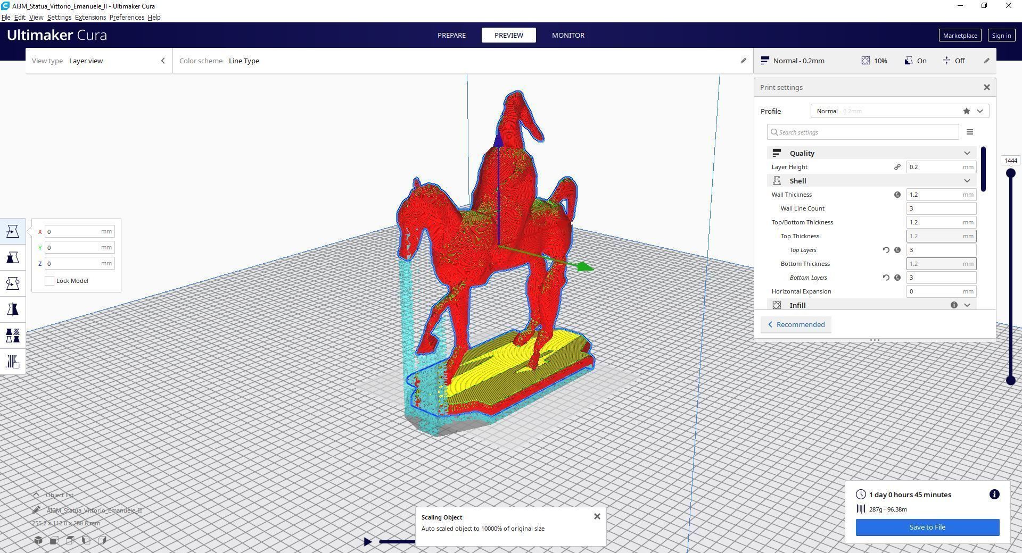Reset the Bottom Layers value
Image resolution: width=1022 pixels, height=553 pixels.
coord(886,278)
